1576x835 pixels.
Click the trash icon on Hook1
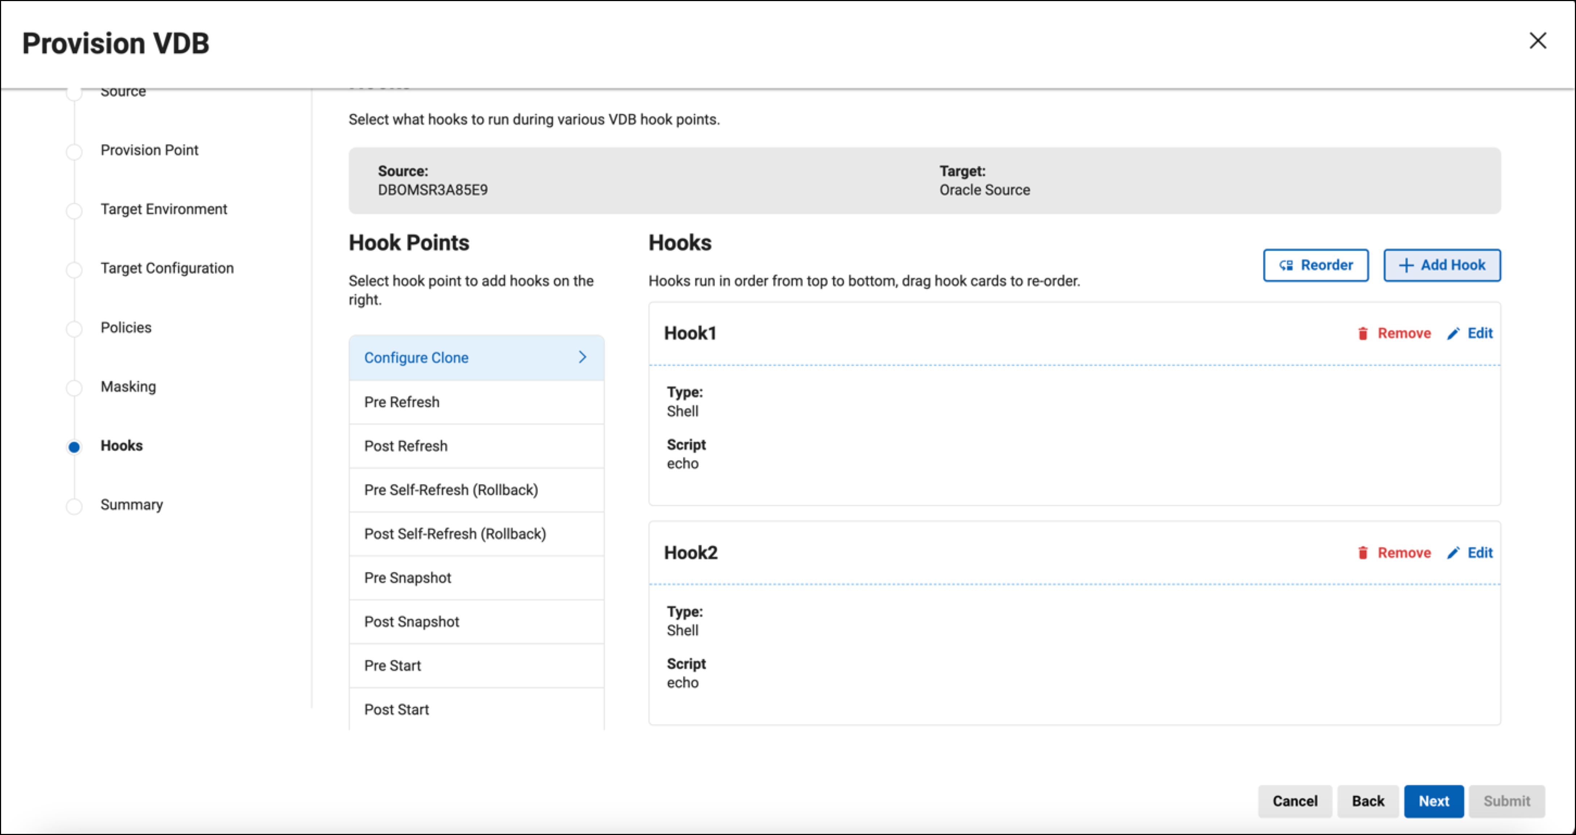tap(1362, 333)
